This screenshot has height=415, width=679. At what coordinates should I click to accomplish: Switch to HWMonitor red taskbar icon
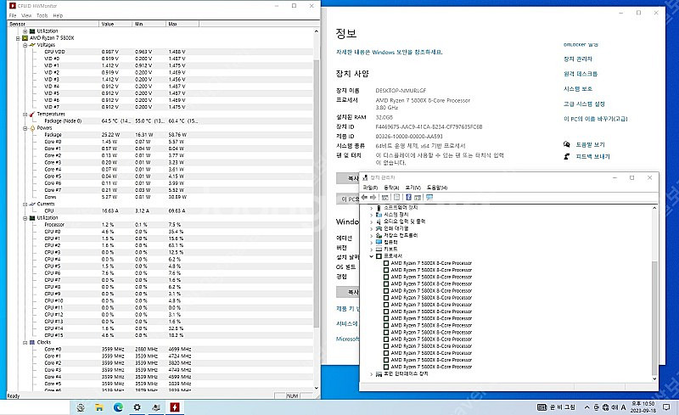click(175, 407)
